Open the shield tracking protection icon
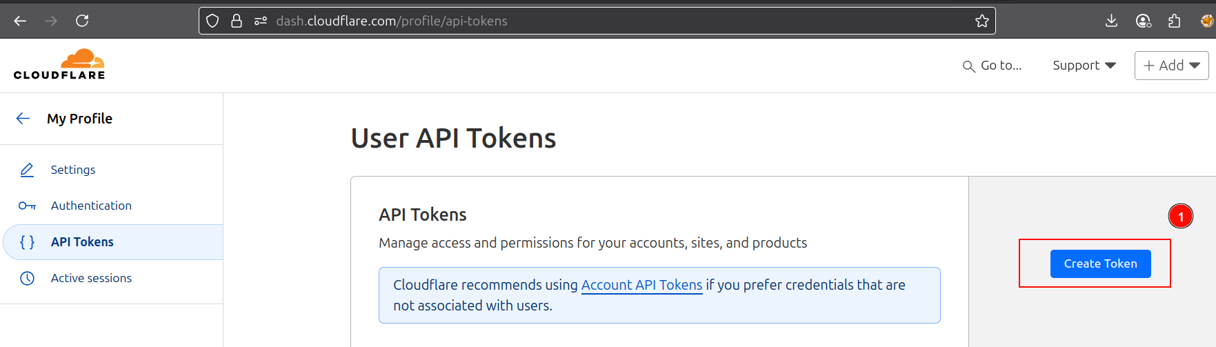This screenshot has width=1216, height=347. 212,21
